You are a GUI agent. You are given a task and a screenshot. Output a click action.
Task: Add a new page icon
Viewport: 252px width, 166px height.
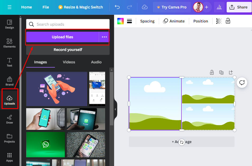[231, 72]
